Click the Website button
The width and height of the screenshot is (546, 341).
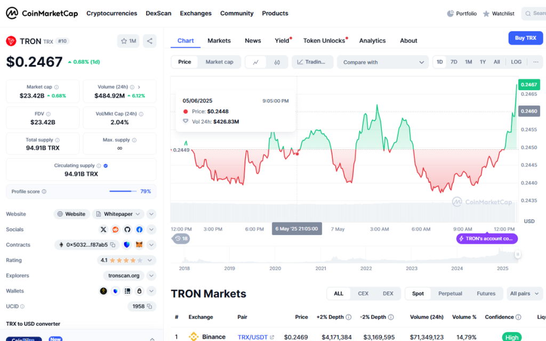(x=71, y=214)
